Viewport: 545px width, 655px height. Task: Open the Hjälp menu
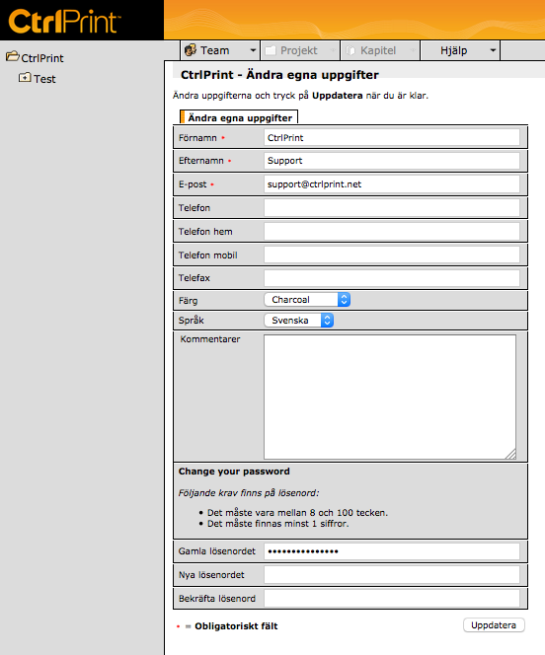(460, 50)
